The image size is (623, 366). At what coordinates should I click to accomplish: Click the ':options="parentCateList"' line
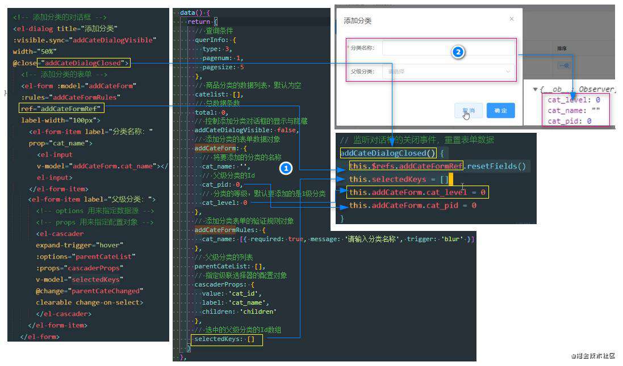pyautogui.click(x=86, y=256)
